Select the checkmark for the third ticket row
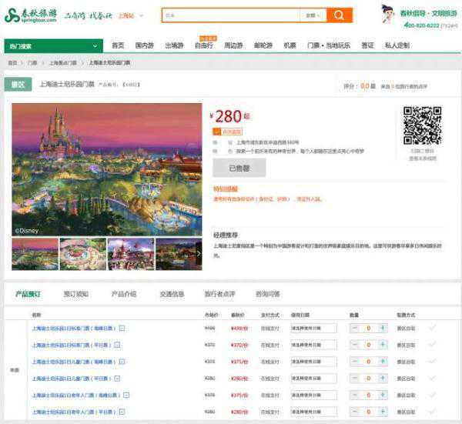Image resolution: width=462 pixels, height=424 pixels. [432, 362]
